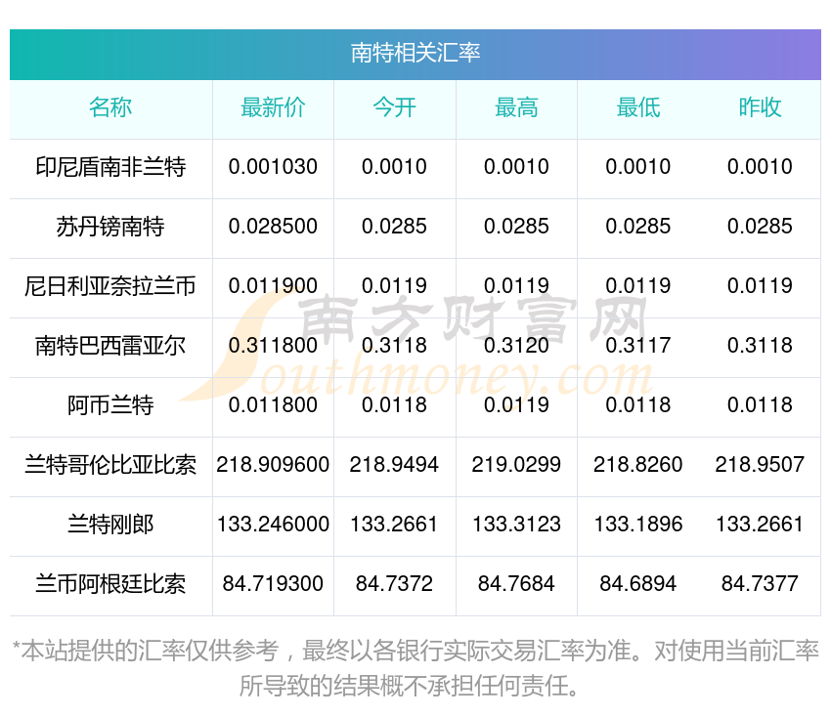831x716 pixels.
Task: Click latest price 218.909600
Action: point(273,465)
